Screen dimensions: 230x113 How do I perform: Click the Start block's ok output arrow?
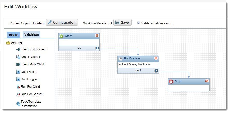[97, 48]
